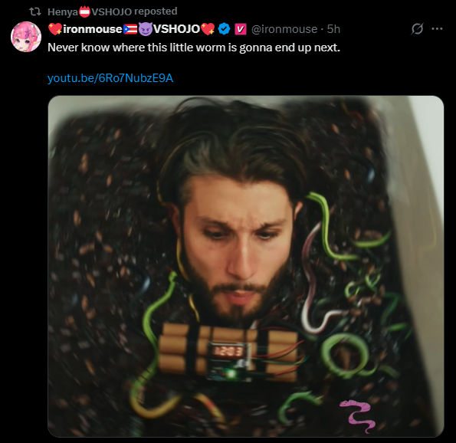Click the blue verified checkmark badge
456x443 pixels.
coord(224,29)
